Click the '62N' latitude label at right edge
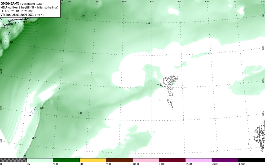This screenshot has height=166, width=265. coord(263,80)
